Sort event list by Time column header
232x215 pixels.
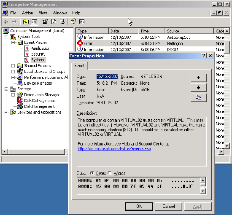pos(152,31)
